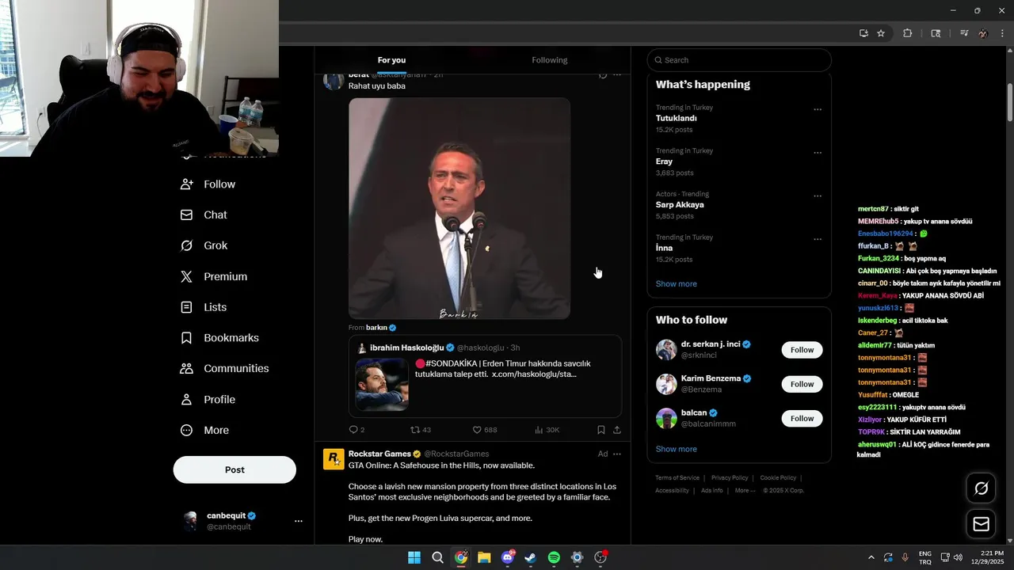This screenshot has width=1014, height=570.
Task: Open Chrome extensions puzzle icon
Action: click(908, 33)
